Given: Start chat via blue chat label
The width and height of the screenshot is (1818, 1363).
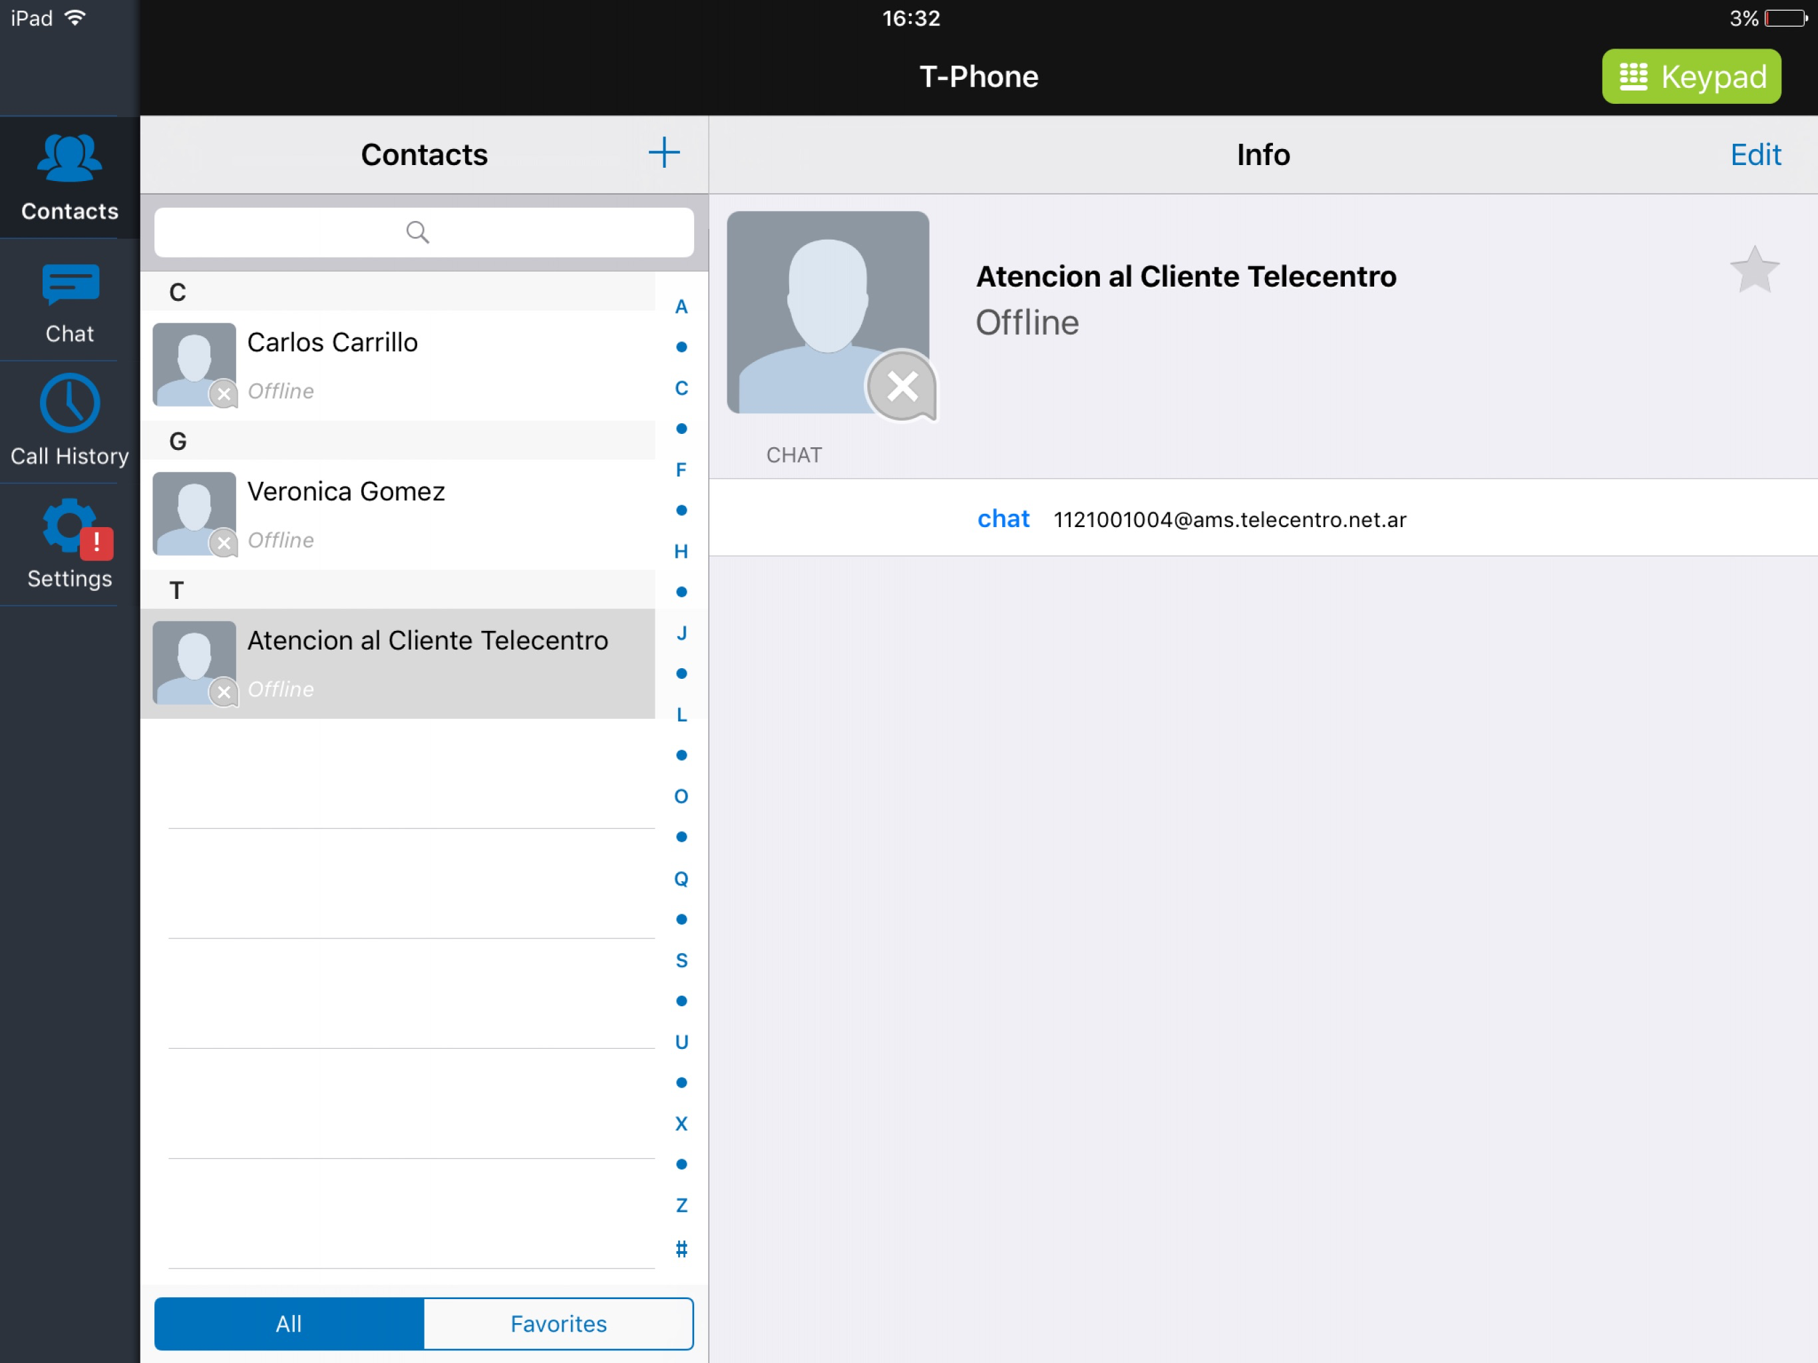Looking at the screenshot, I should [x=1003, y=518].
